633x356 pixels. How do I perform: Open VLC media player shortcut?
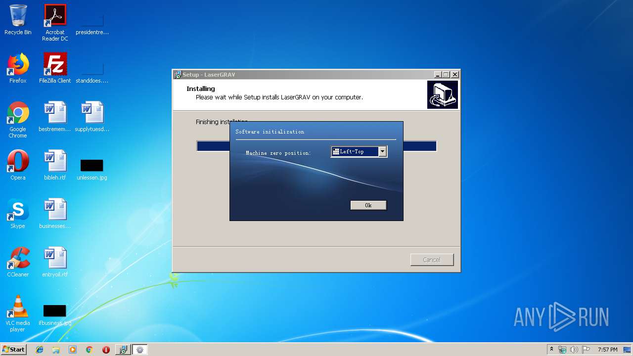(18, 313)
